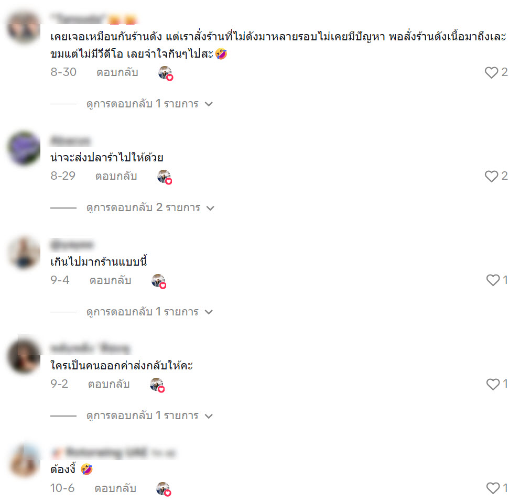Tap heart icon on the 9-4 comment
The width and height of the screenshot is (509, 503).
[x=493, y=280]
